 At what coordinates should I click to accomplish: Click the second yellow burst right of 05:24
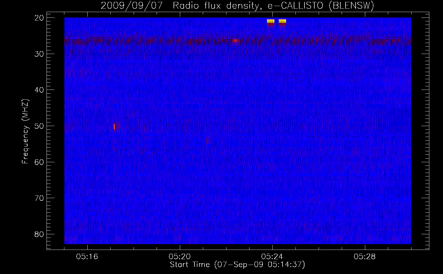(x=282, y=21)
